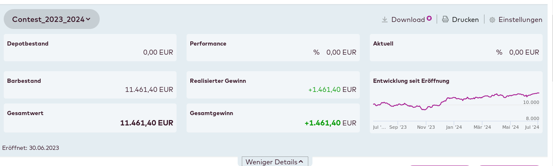
Task: Click the Drucken text link
Action: 465,19
